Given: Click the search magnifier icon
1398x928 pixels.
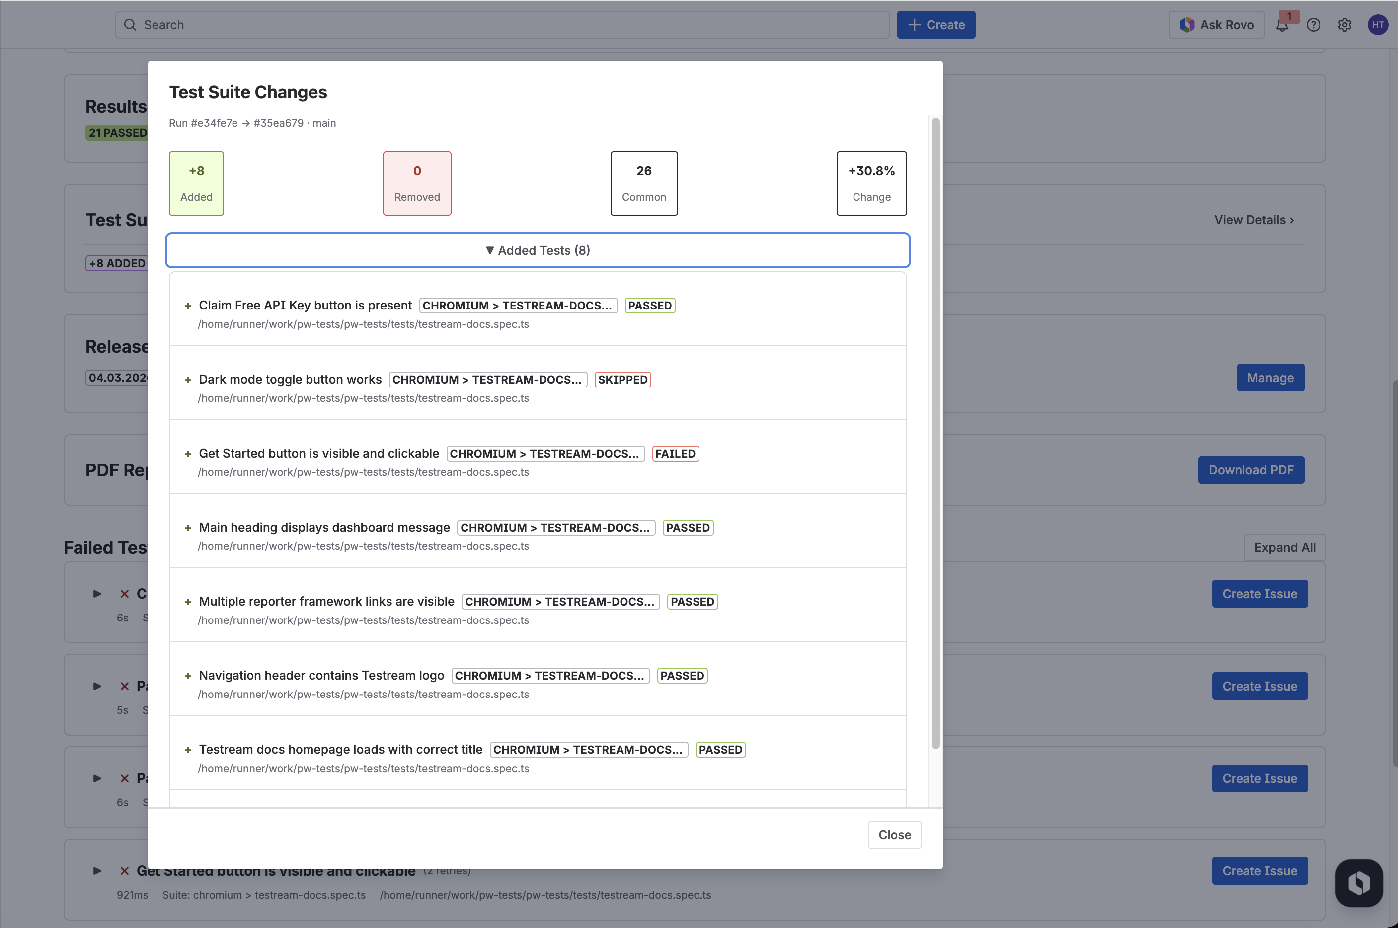Looking at the screenshot, I should (130, 25).
